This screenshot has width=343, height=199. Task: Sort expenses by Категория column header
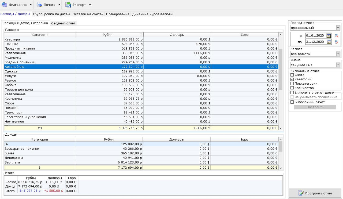40,35
